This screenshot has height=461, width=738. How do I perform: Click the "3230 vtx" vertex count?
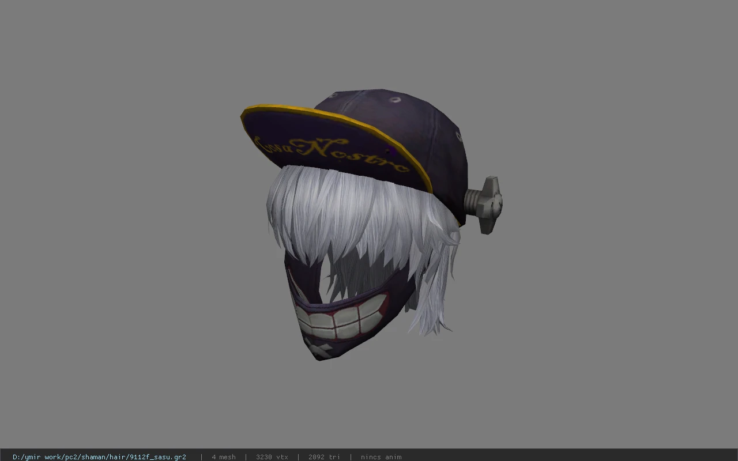click(272, 457)
